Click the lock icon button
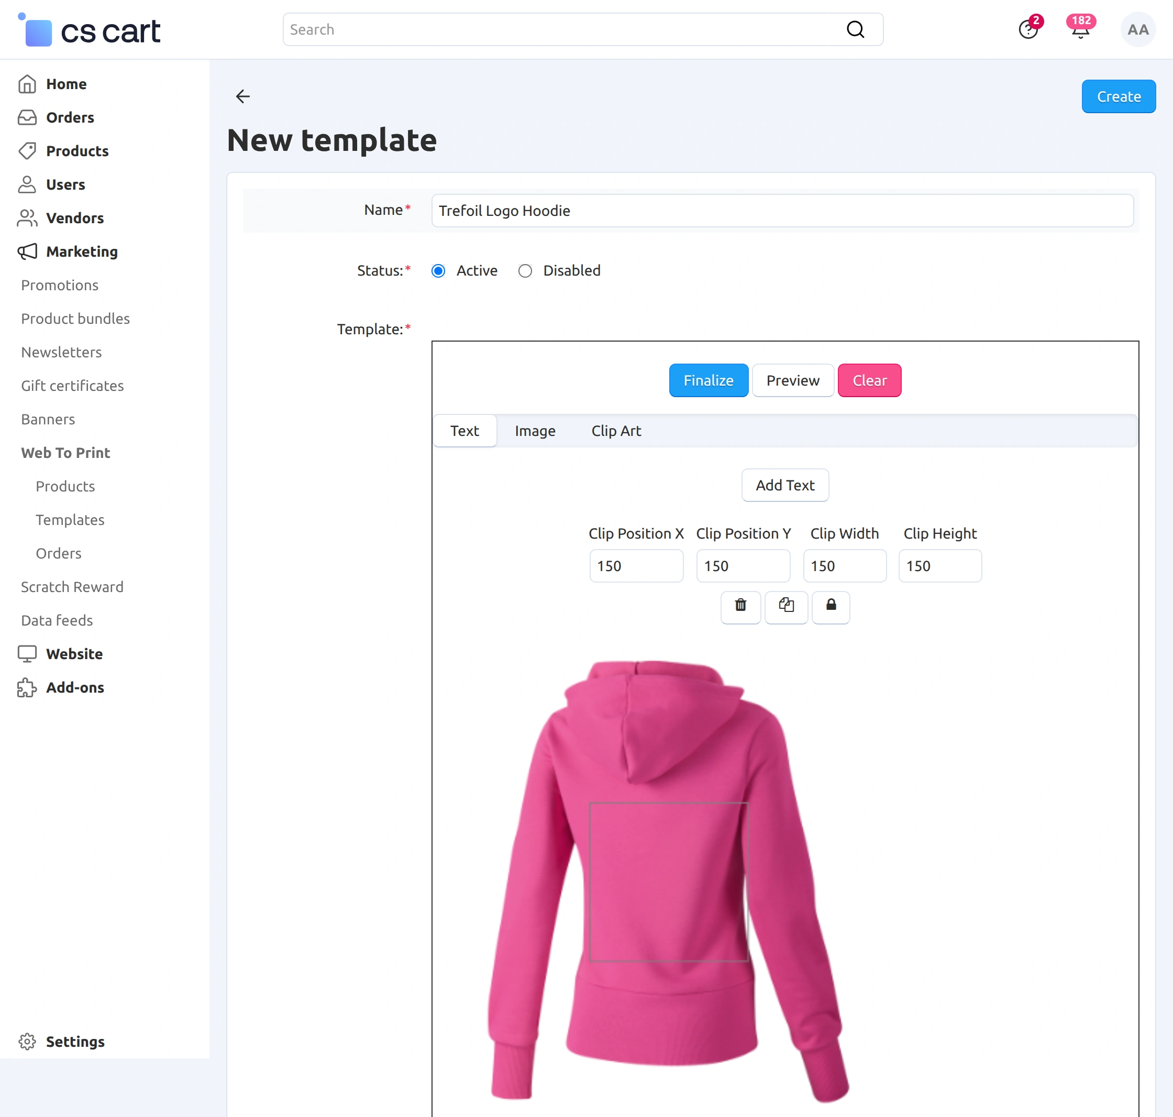Image resolution: width=1173 pixels, height=1117 pixels. coord(831,606)
